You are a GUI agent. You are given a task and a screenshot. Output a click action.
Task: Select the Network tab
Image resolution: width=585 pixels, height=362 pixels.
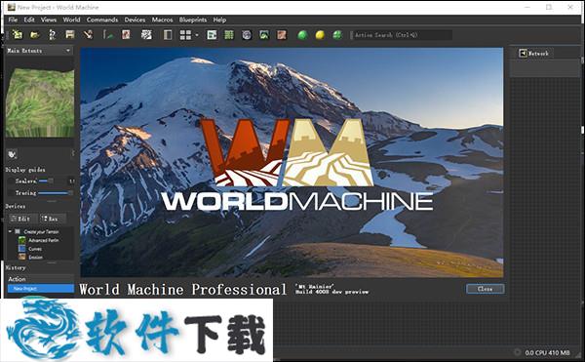(534, 53)
